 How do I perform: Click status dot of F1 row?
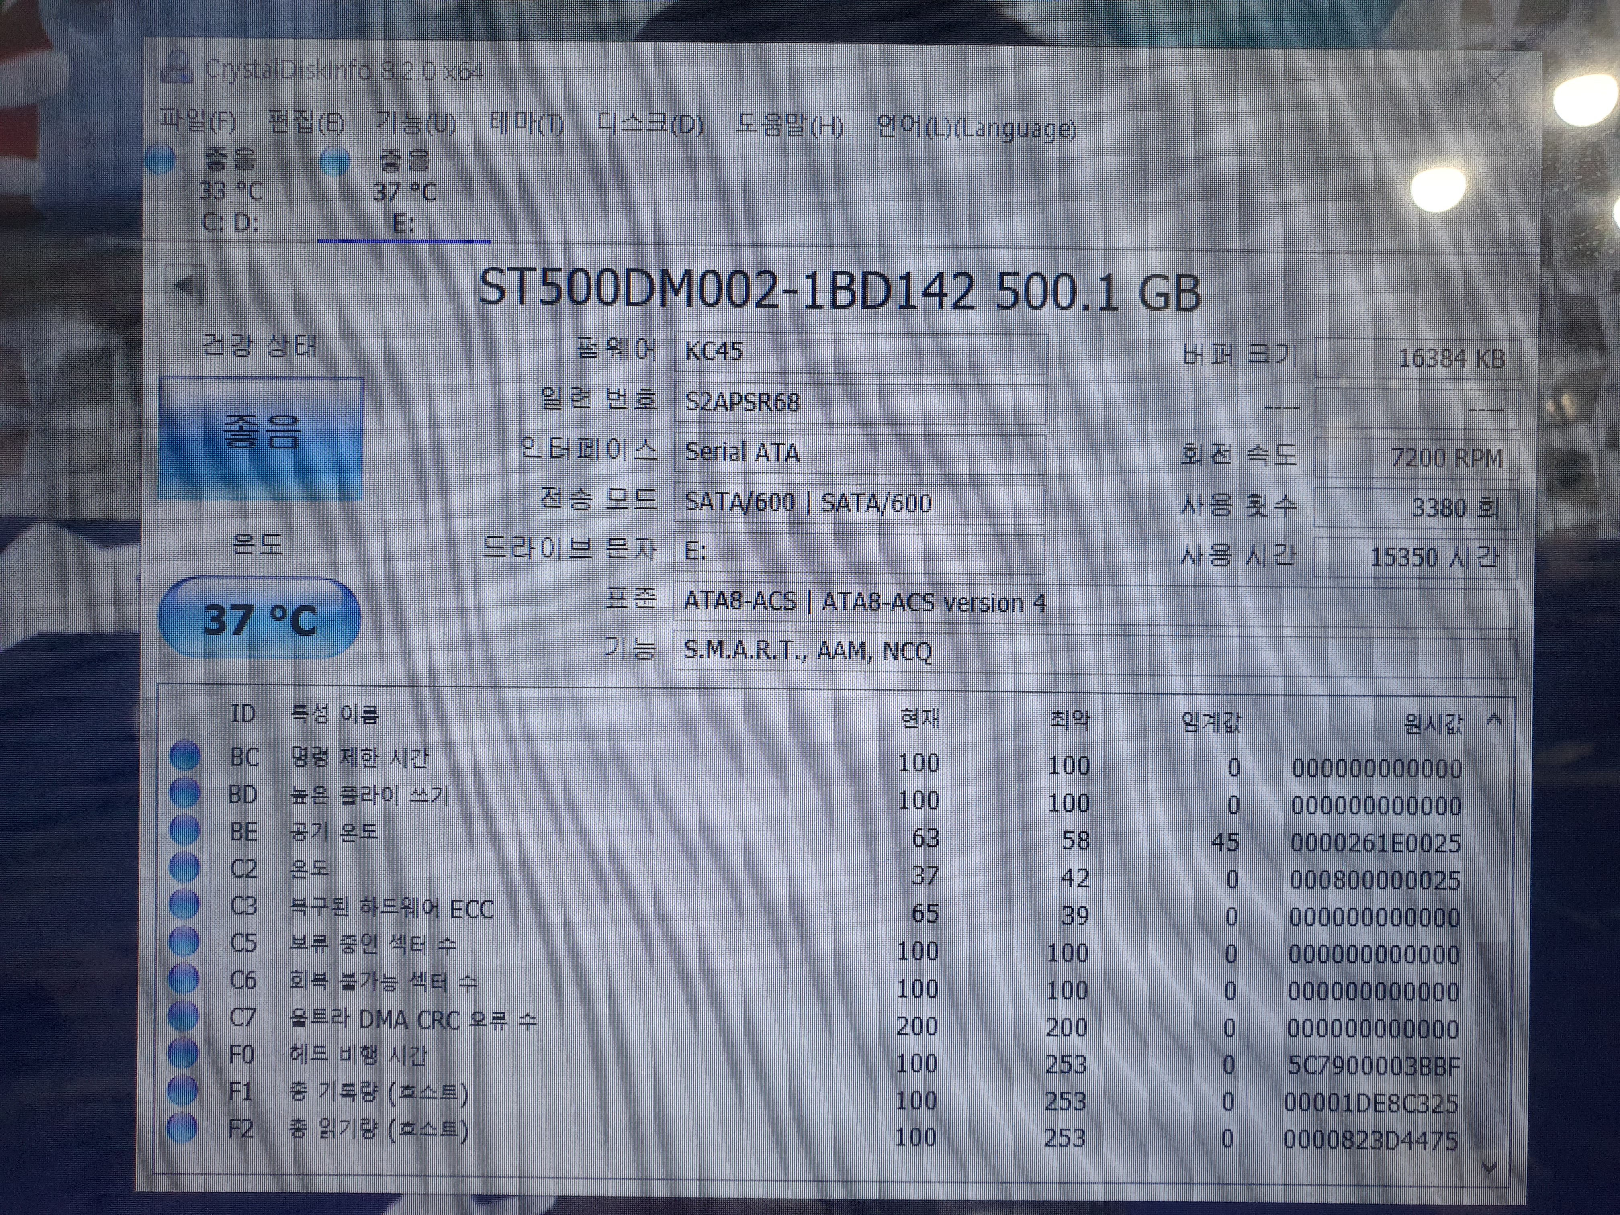(182, 1091)
